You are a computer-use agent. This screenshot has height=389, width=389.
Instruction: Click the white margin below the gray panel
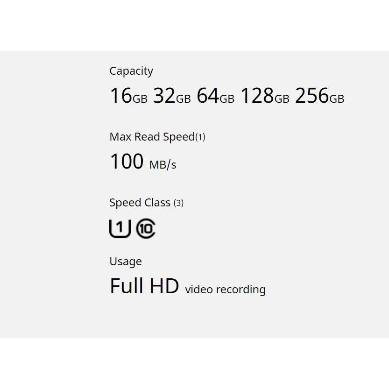coord(194,363)
